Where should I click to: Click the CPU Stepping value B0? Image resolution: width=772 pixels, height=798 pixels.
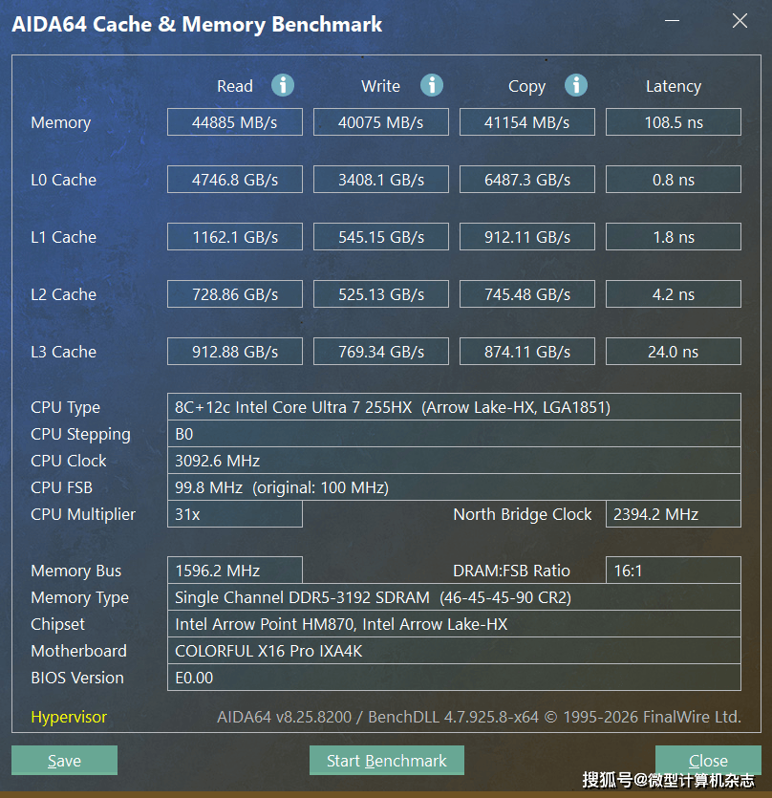pyautogui.click(x=454, y=434)
